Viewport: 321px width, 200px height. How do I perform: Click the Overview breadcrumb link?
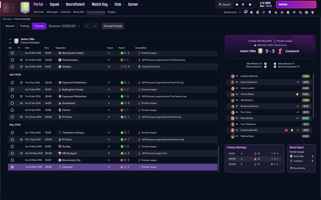[7, 19]
